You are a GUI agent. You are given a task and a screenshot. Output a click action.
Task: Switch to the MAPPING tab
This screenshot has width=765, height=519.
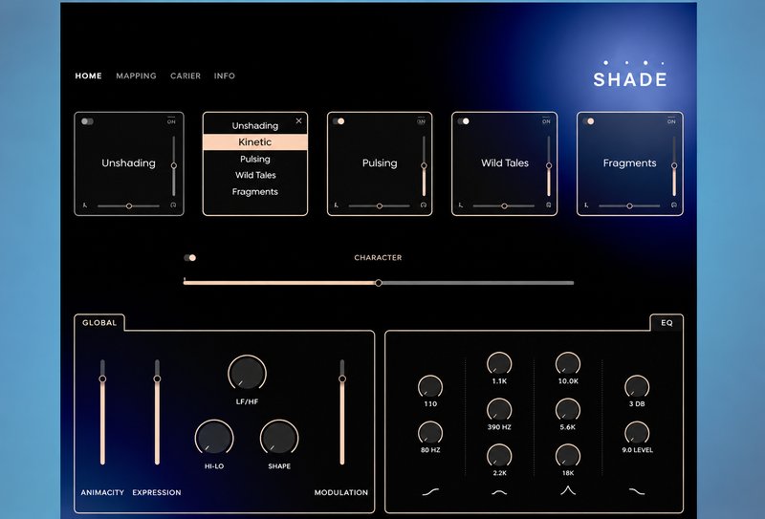pyautogui.click(x=136, y=76)
